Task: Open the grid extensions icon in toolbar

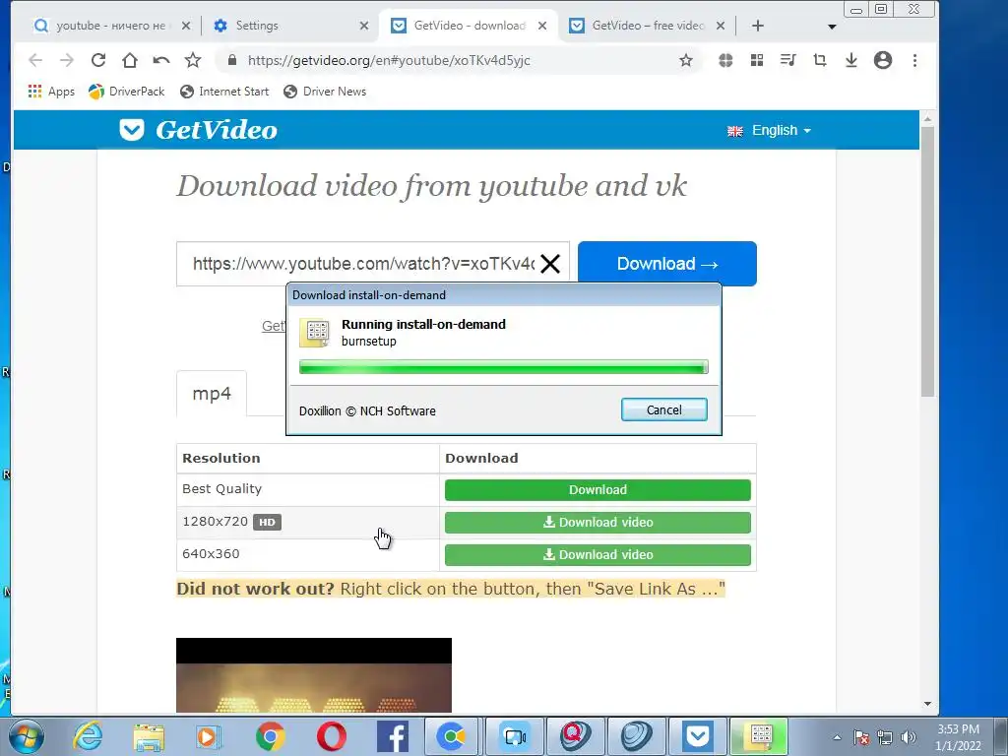Action: (x=757, y=60)
